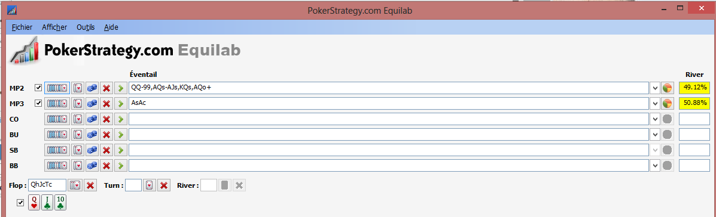
Task: Expand the CO range dropdown arrow
Action: pyautogui.click(x=655, y=119)
